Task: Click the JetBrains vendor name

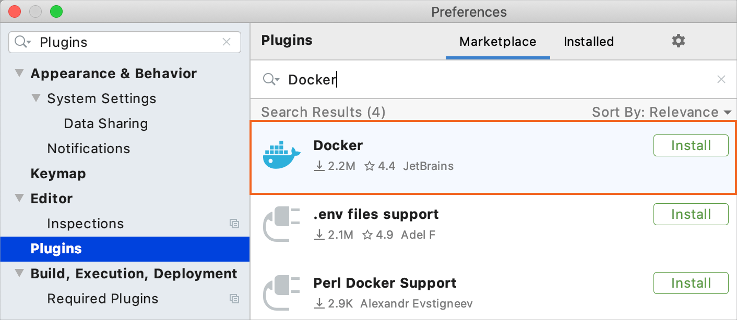Action: click(x=429, y=166)
